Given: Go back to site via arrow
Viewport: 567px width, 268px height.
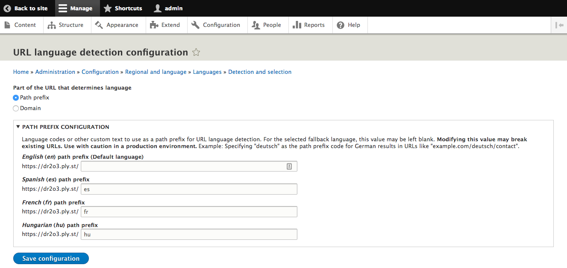Looking at the screenshot, I should [26, 8].
